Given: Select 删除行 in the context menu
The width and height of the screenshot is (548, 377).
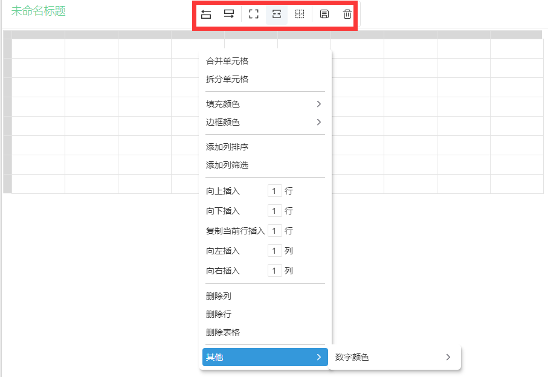Looking at the screenshot, I should pos(219,314).
